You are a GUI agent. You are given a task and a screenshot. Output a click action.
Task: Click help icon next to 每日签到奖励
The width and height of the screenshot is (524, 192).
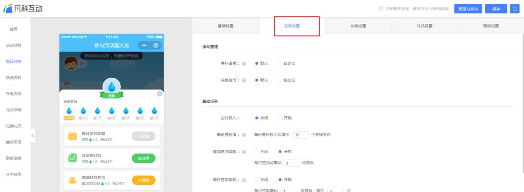(243, 180)
